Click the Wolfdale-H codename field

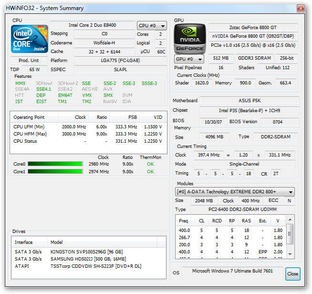[x=104, y=43]
